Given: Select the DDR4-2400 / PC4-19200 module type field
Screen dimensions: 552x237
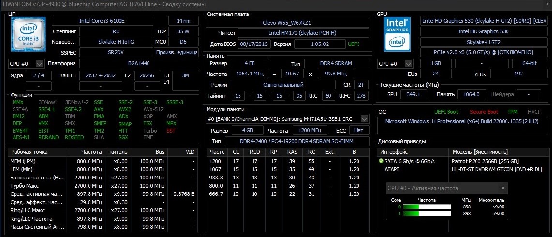Looking at the screenshot, I should pyautogui.click(x=297, y=141).
